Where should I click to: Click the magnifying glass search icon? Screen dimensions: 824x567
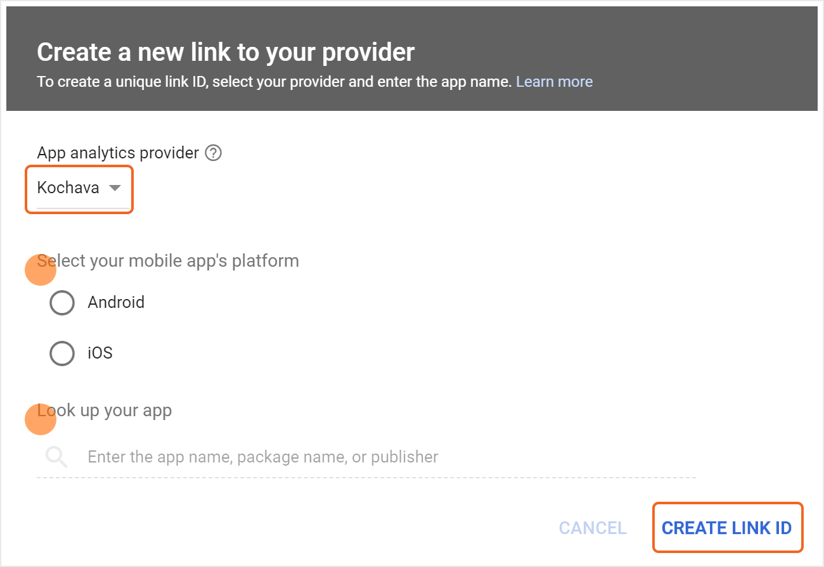(x=56, y=457)
